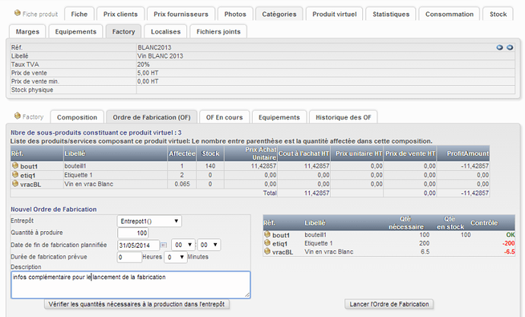Image resolution: width=525 pixels, height=317 pixels.
Task: Show the Historique des OF tab
Action: (342, 117)
